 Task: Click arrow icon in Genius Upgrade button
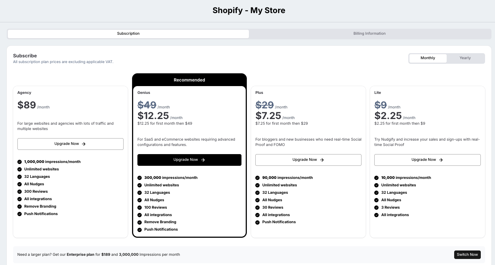coord(203,160)
